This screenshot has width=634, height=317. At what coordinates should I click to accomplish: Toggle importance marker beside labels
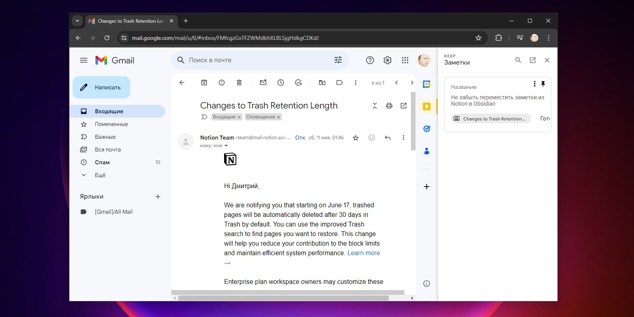(204, 117)
